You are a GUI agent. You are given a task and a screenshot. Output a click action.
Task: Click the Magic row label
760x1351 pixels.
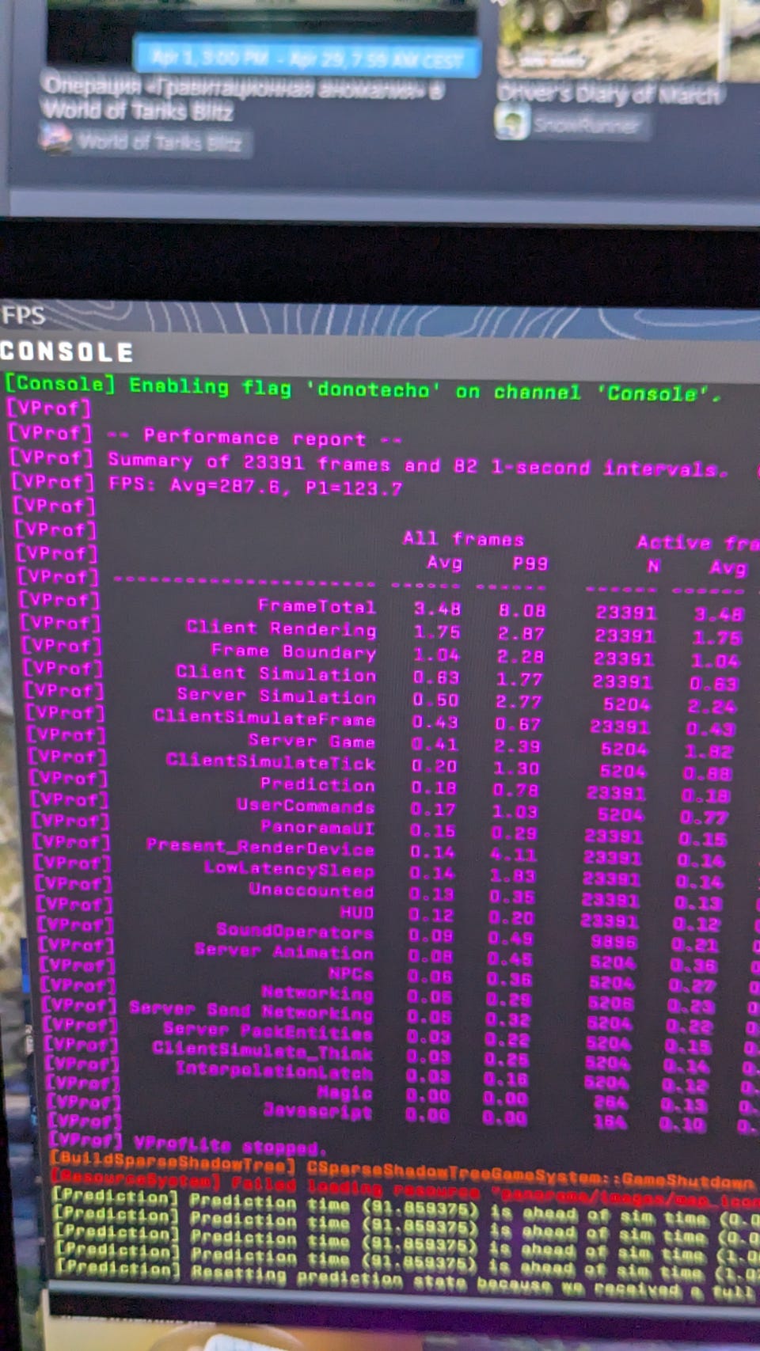click(344, 1093)
